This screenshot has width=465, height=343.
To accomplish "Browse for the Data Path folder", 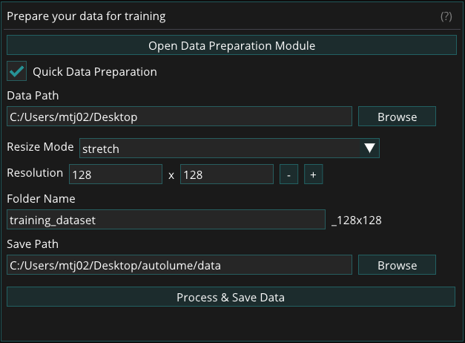I will tap(397, 117).
